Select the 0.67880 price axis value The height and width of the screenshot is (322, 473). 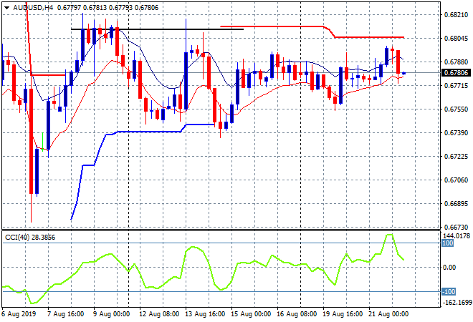click(456, 62)
